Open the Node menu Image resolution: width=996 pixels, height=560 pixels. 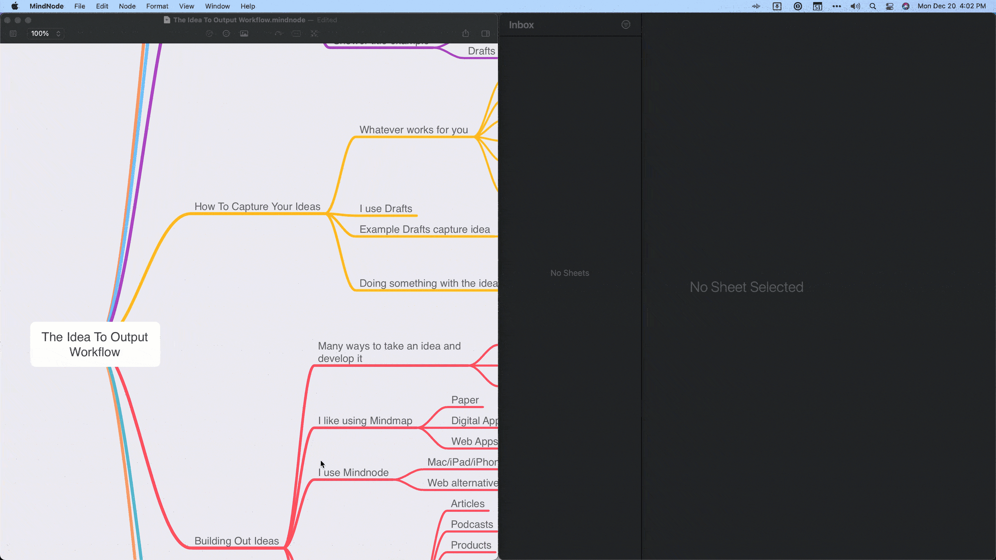127,6
